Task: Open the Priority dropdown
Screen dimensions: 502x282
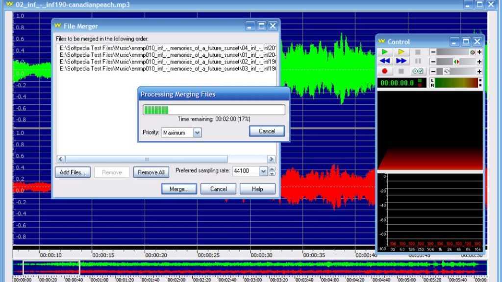Action: pyautogui.click(x=197, y=133)
